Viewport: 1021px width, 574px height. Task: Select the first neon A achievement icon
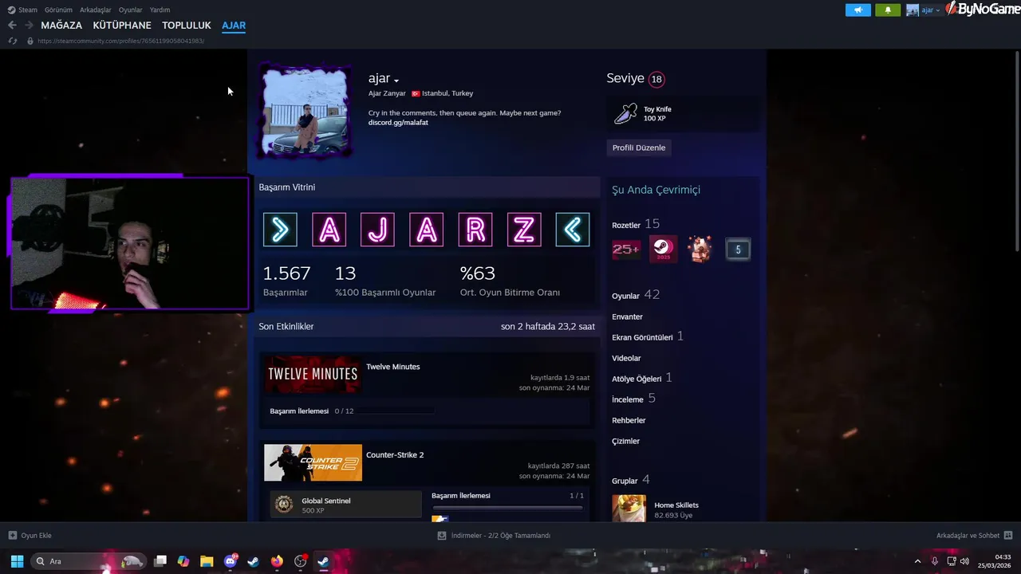pyautogui.click(x=329, y=230)
